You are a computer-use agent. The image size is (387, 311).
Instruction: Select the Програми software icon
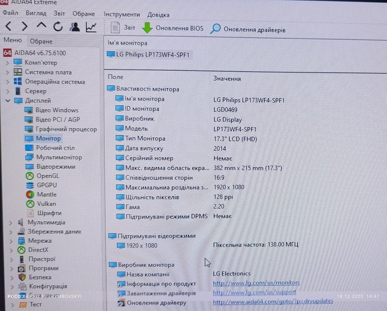(x=22, y=268)
